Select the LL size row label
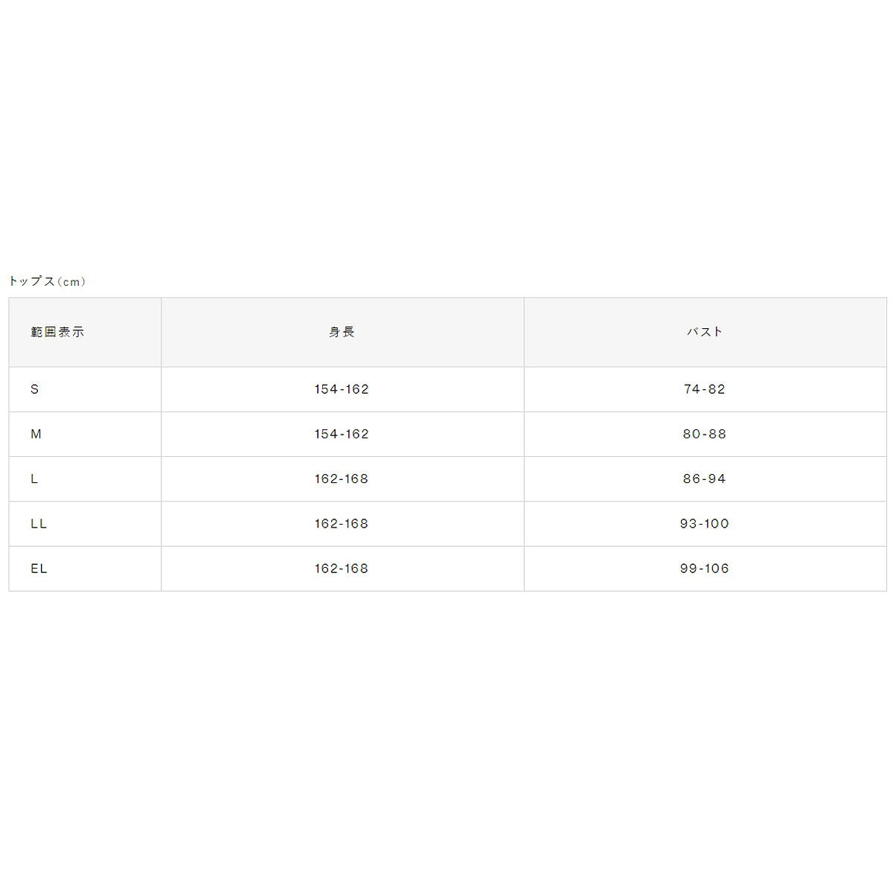This screenshot has width=893, height=893. click(39, 524)
